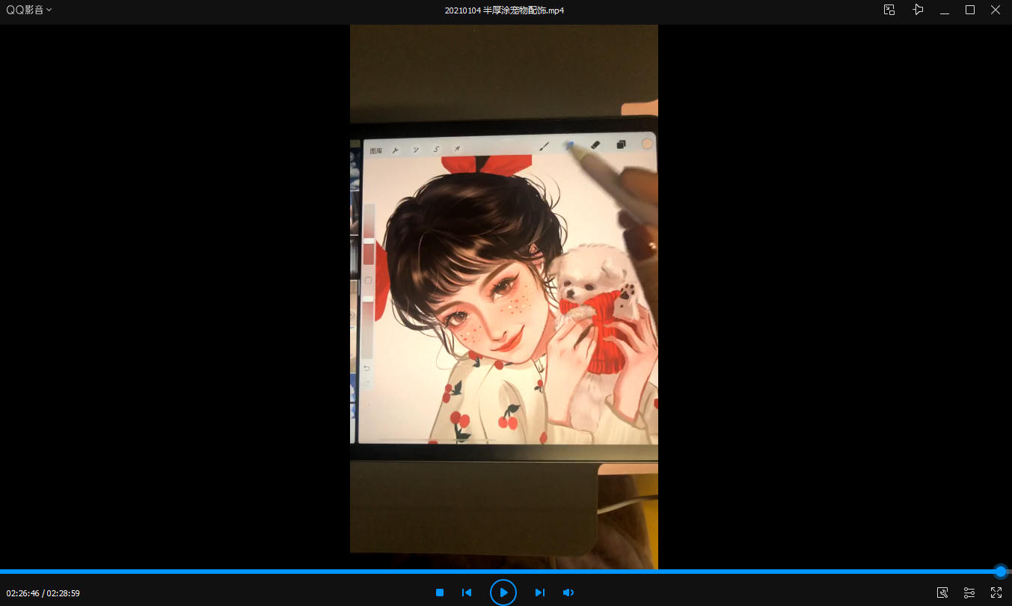Stop video playback

(x=440, y=593)
